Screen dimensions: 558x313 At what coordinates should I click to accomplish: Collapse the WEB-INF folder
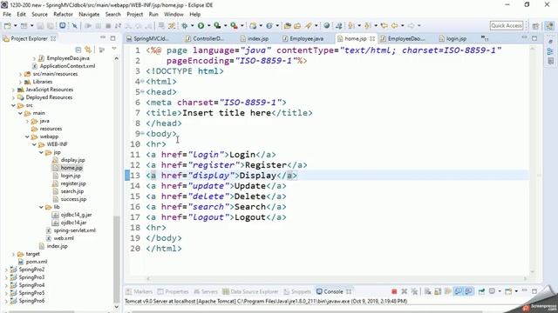34,144
